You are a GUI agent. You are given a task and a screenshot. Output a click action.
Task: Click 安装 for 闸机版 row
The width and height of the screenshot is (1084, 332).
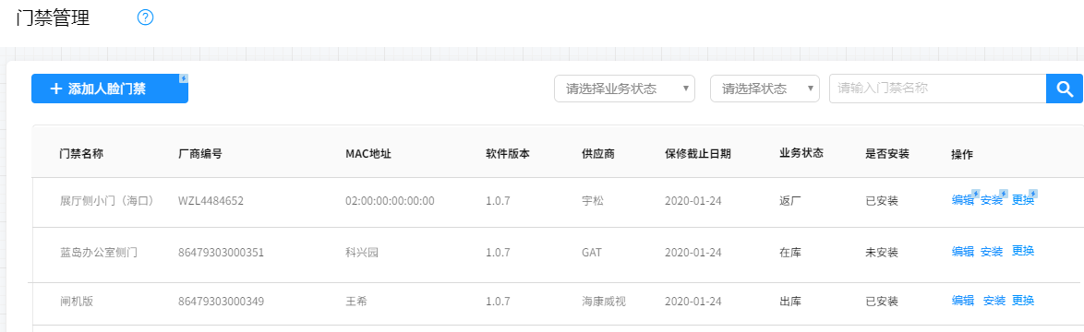click(x=994, y=301)
